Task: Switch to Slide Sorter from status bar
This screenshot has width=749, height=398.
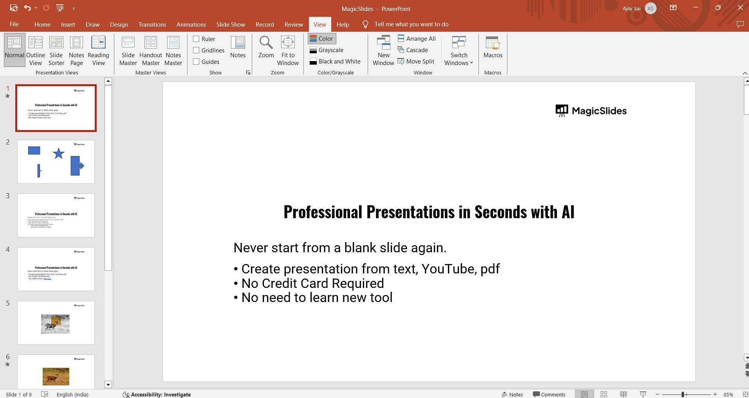Action: click(x=604, y=394)
